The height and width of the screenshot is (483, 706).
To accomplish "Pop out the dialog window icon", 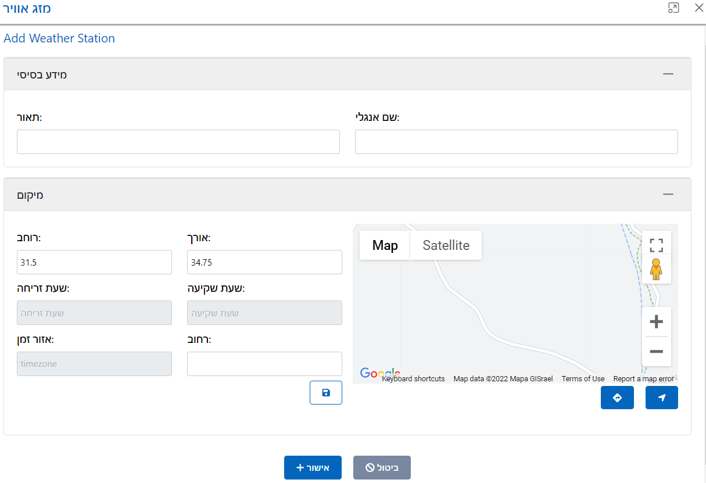I will pyautogui.click(x=673, y=8).
